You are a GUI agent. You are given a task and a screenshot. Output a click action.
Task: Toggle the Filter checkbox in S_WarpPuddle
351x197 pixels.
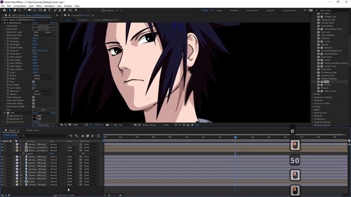pos(33,82)
